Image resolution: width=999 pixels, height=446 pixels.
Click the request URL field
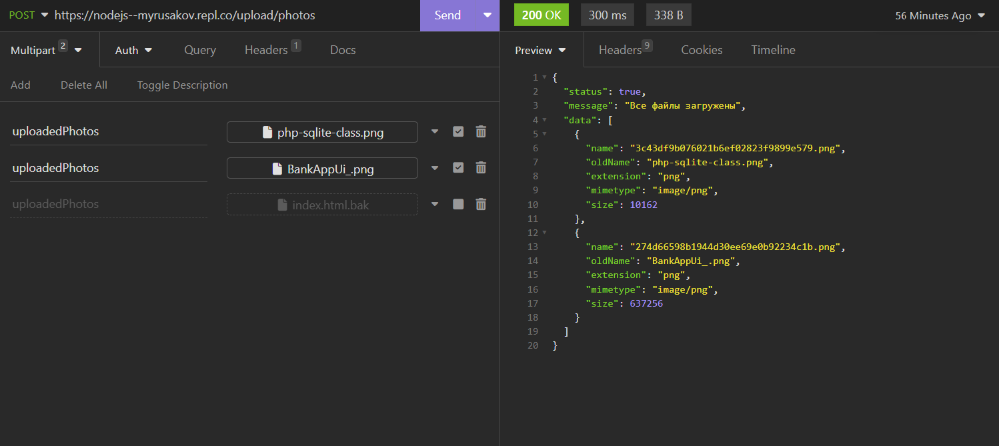click(233, 15)
